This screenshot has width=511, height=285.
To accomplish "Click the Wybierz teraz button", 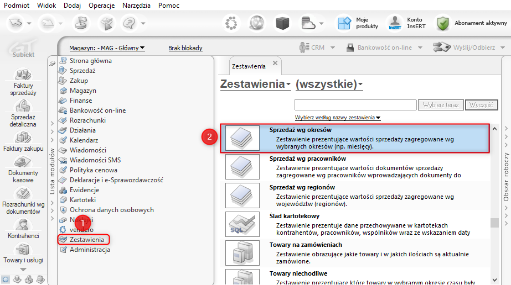I will click(441, 105).
